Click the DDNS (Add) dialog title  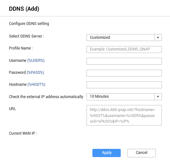(x=24, y=9)
